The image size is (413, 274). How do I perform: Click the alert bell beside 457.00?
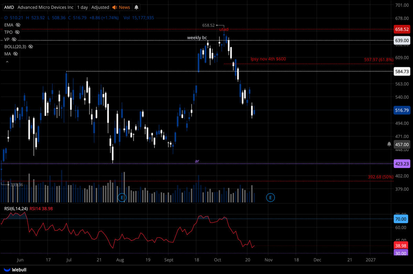(389, 144)
